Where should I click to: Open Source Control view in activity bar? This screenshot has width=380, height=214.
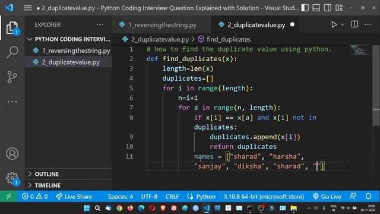12,77
